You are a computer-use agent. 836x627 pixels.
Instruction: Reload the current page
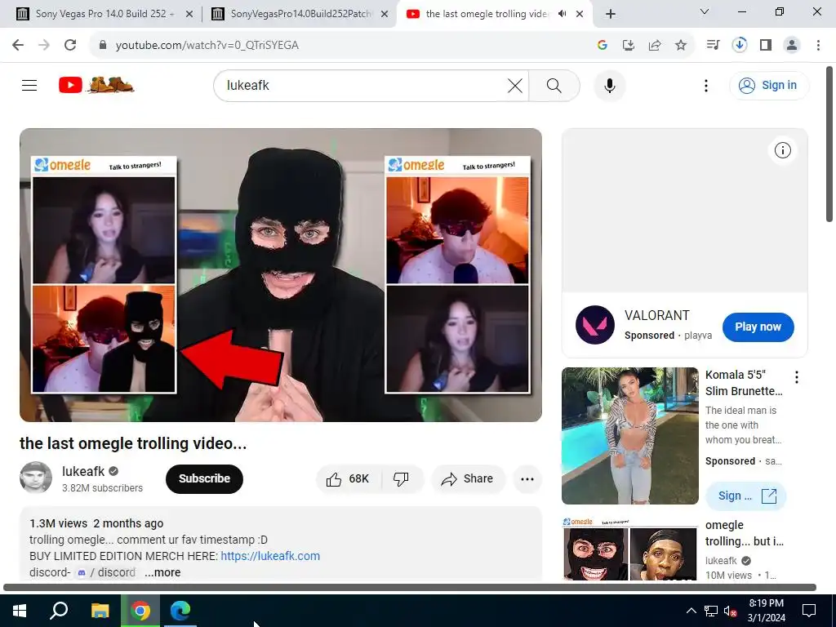(70, 46)
